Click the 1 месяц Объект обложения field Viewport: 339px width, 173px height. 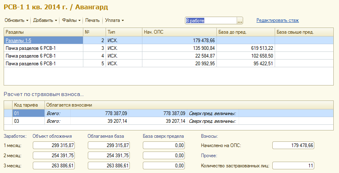pyautogui.click(x=54, y=145)
